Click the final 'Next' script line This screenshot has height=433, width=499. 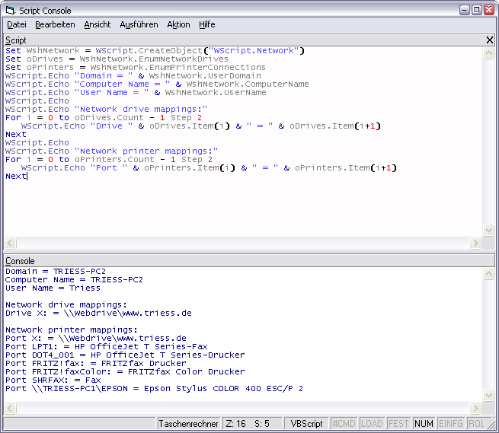[x=15, y=176]
